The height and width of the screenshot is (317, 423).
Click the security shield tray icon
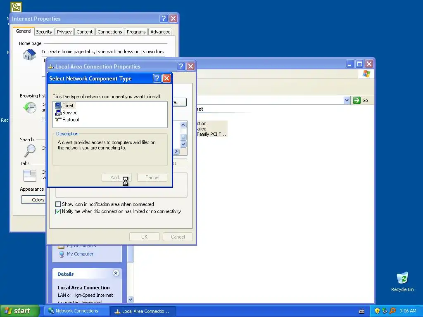click(377, 311)
